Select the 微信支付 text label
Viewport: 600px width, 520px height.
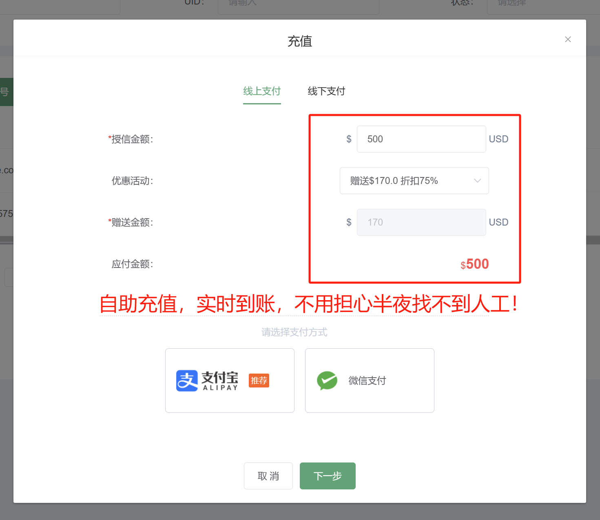[367, 381]
